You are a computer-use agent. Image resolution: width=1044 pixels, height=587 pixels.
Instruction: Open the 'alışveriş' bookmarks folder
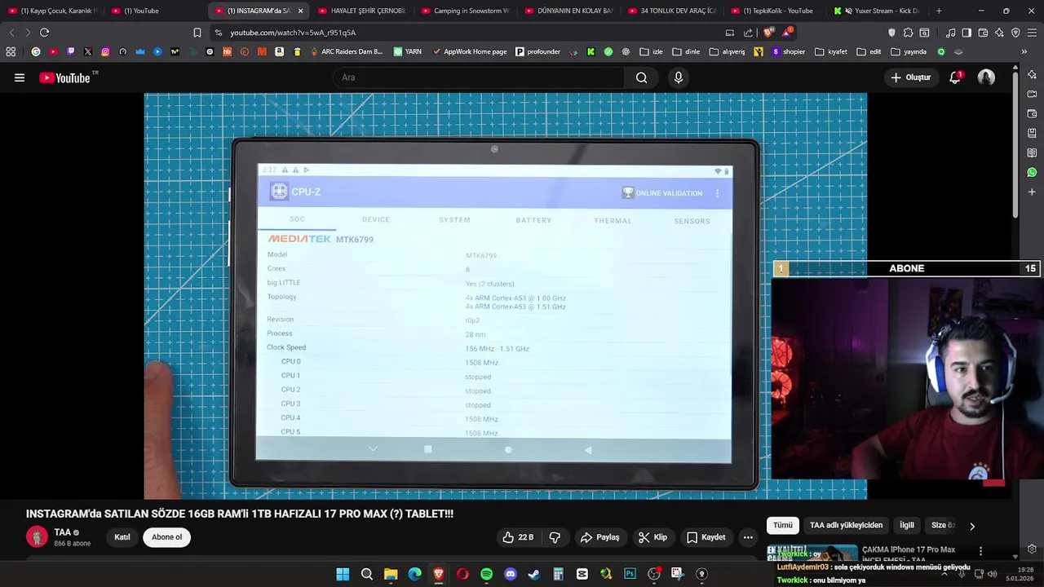pos(727,51)
